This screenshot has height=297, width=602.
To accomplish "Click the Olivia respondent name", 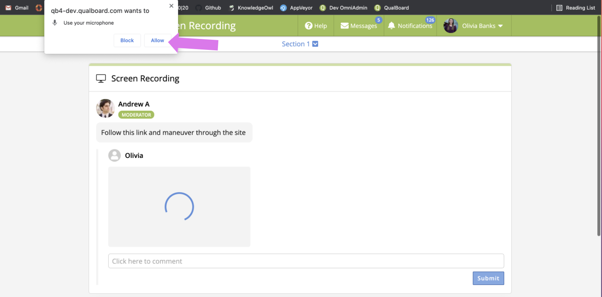I will coord(134,156).
